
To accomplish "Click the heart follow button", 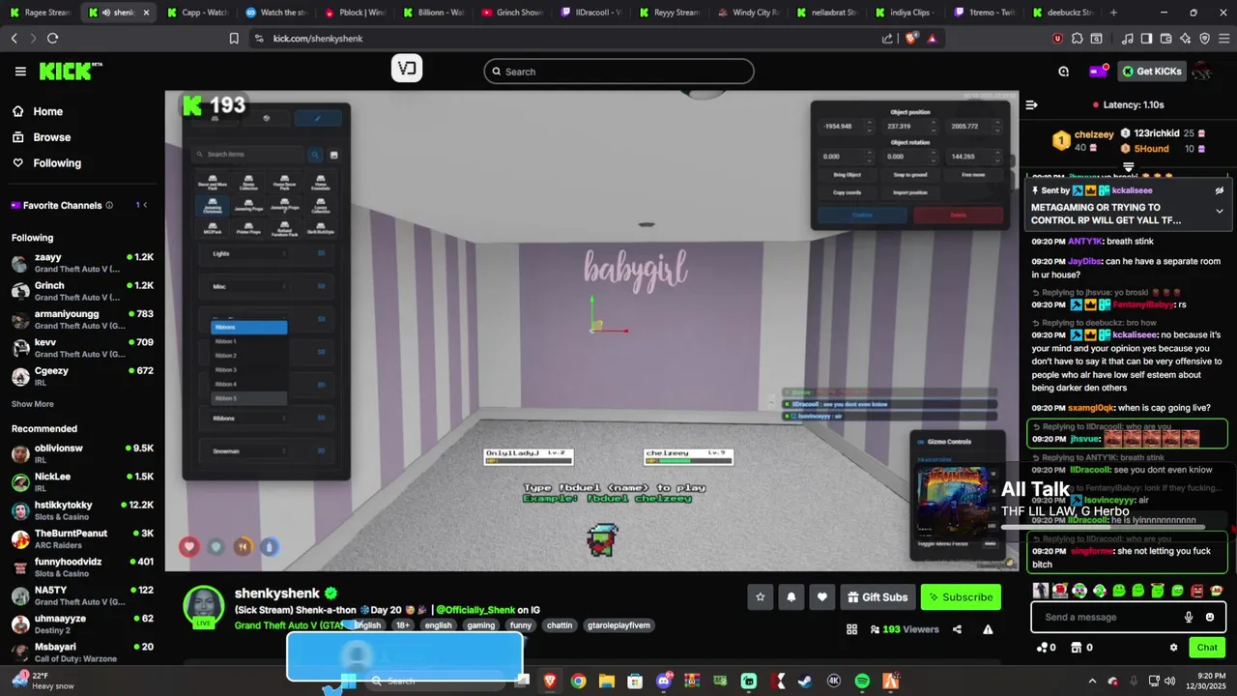I will (x=821, y=597).
